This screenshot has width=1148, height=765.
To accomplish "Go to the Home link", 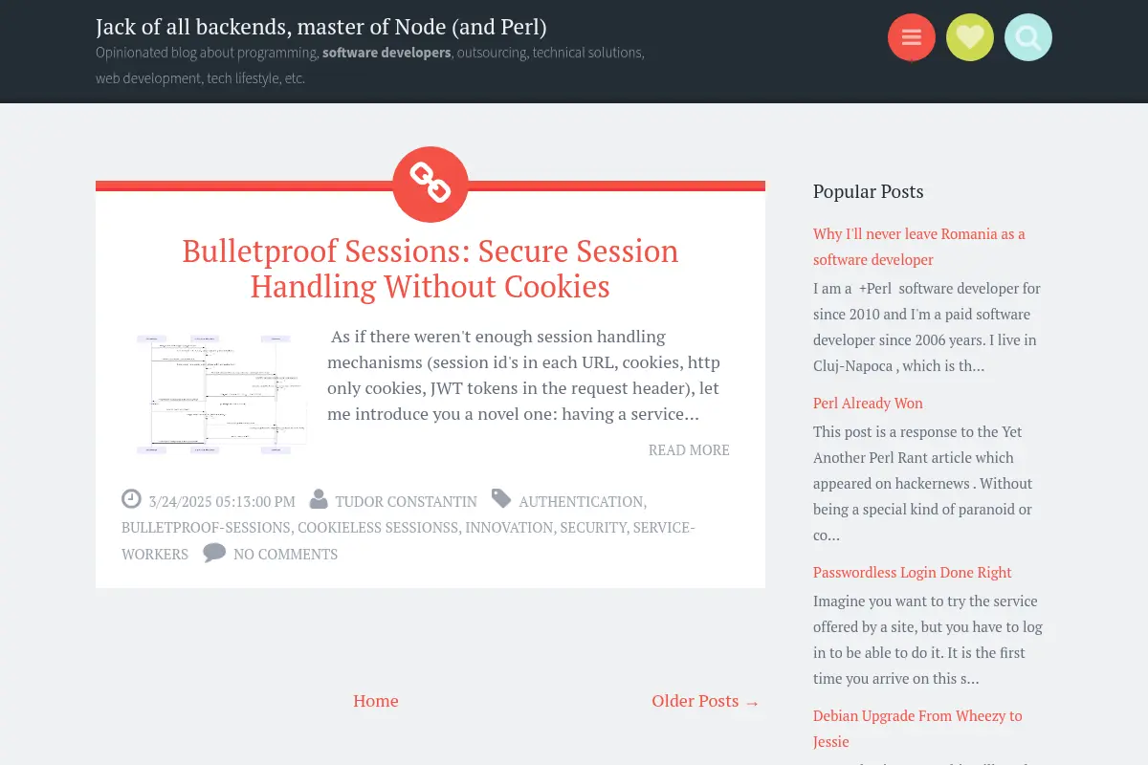I will tap(376, 701).
